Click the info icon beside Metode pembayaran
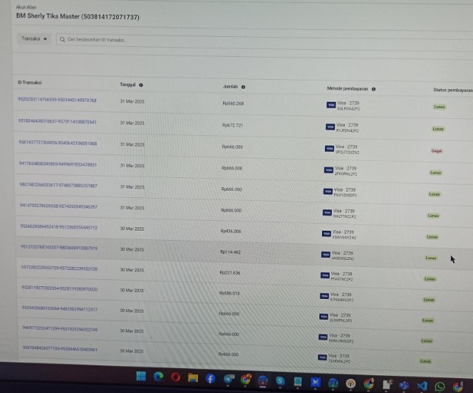This screenshot has width=473, height=393. pyautogui.click(x=374, y=89)
